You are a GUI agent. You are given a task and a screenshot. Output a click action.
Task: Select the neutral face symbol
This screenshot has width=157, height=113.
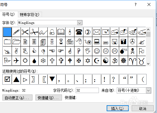click(105, 51)
